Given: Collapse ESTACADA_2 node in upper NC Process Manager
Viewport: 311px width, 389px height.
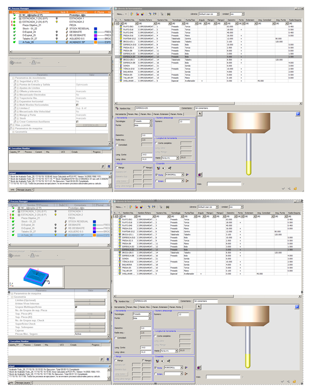Looking at the screenshot, I should (x=20, y=22).
